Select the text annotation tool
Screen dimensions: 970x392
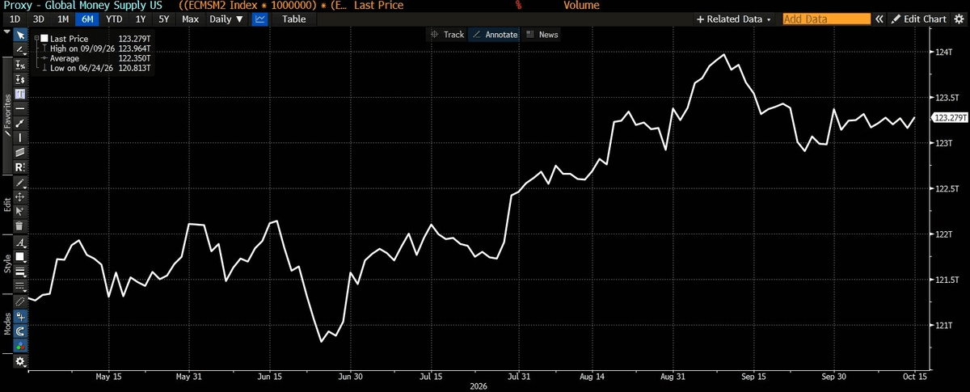[20, 94]
